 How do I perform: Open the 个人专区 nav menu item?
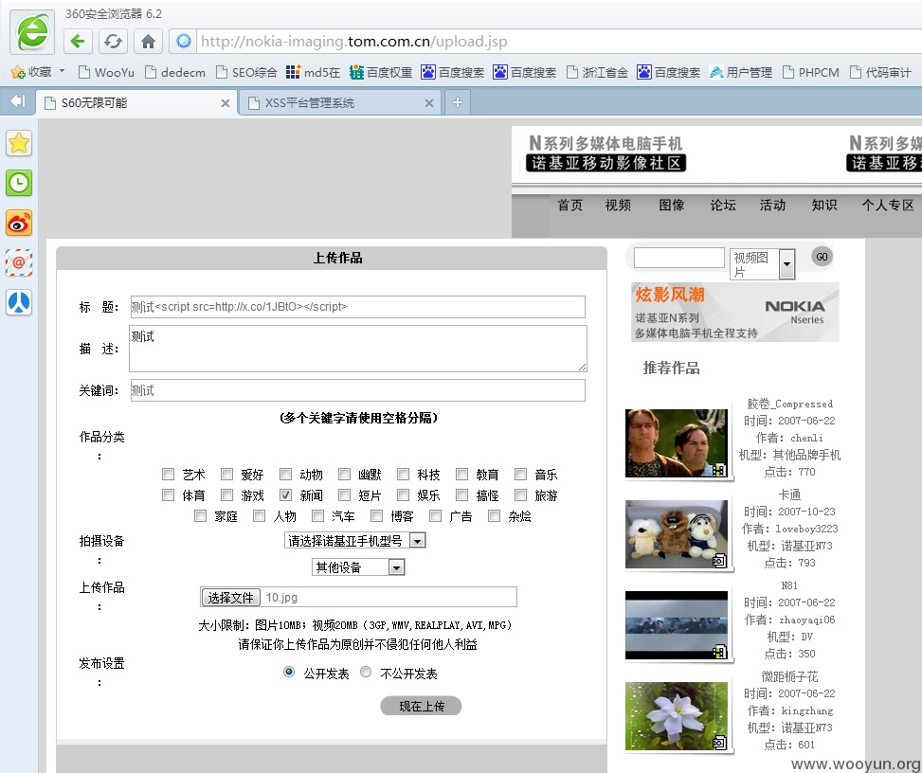point(888,206)
